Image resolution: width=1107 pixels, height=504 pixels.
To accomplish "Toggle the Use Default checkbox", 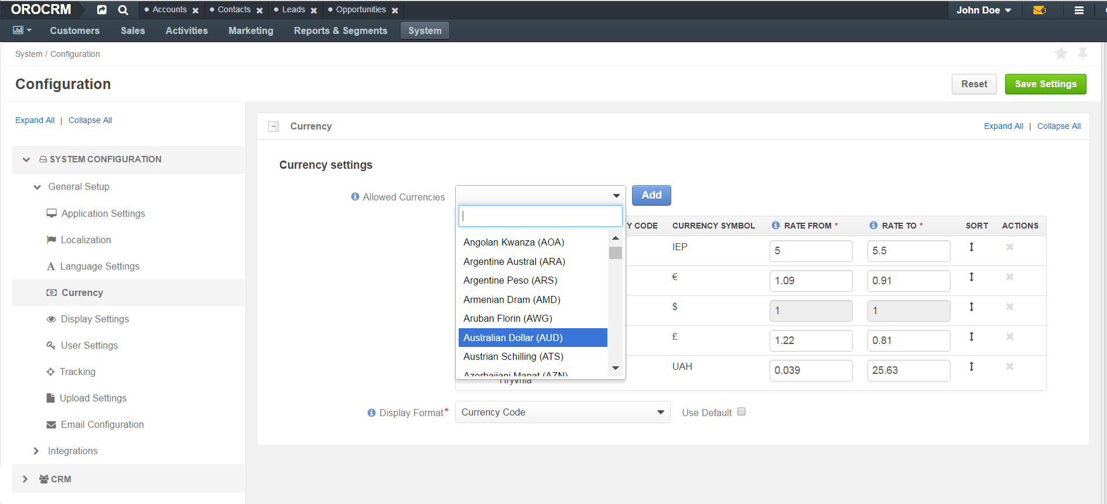I will click(x=742, y=411).
